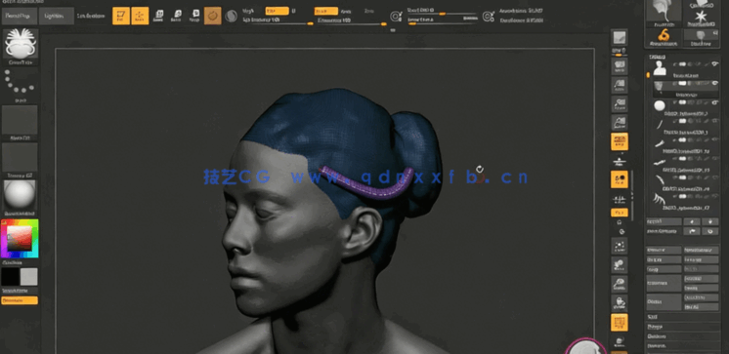The image size is (729, 354).
Task: Hide the body-figure subtool via eye icon
Action: pyautogui.click(x=715, y=64)
